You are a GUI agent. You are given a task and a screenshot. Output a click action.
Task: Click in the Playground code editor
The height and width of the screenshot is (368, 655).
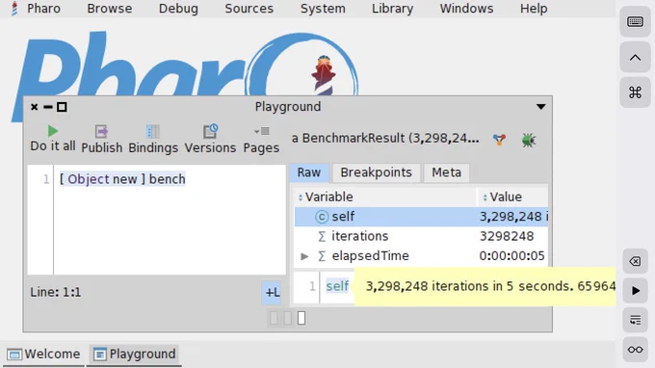tap(170, 220)
